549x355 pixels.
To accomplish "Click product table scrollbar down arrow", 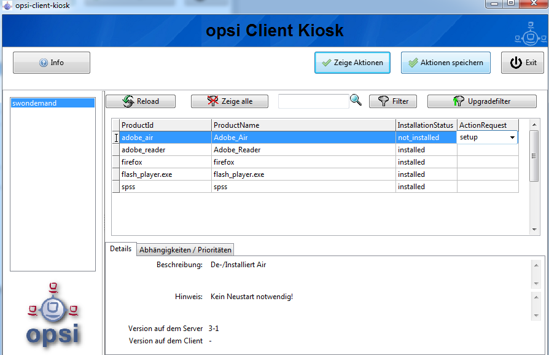I will pyautogui.click(x=534, y=229).
